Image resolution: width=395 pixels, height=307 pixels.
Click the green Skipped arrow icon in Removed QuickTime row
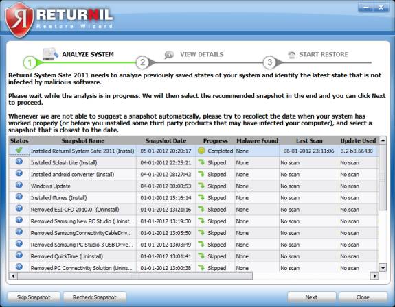click(x=201, y=256)
